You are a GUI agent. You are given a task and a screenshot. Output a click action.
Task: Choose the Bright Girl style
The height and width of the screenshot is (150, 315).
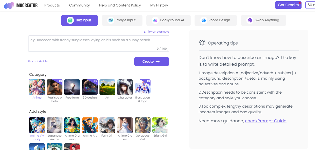pos(160,125)
